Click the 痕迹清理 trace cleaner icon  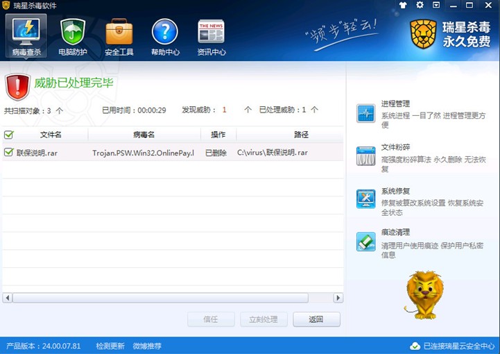point(365,241)
